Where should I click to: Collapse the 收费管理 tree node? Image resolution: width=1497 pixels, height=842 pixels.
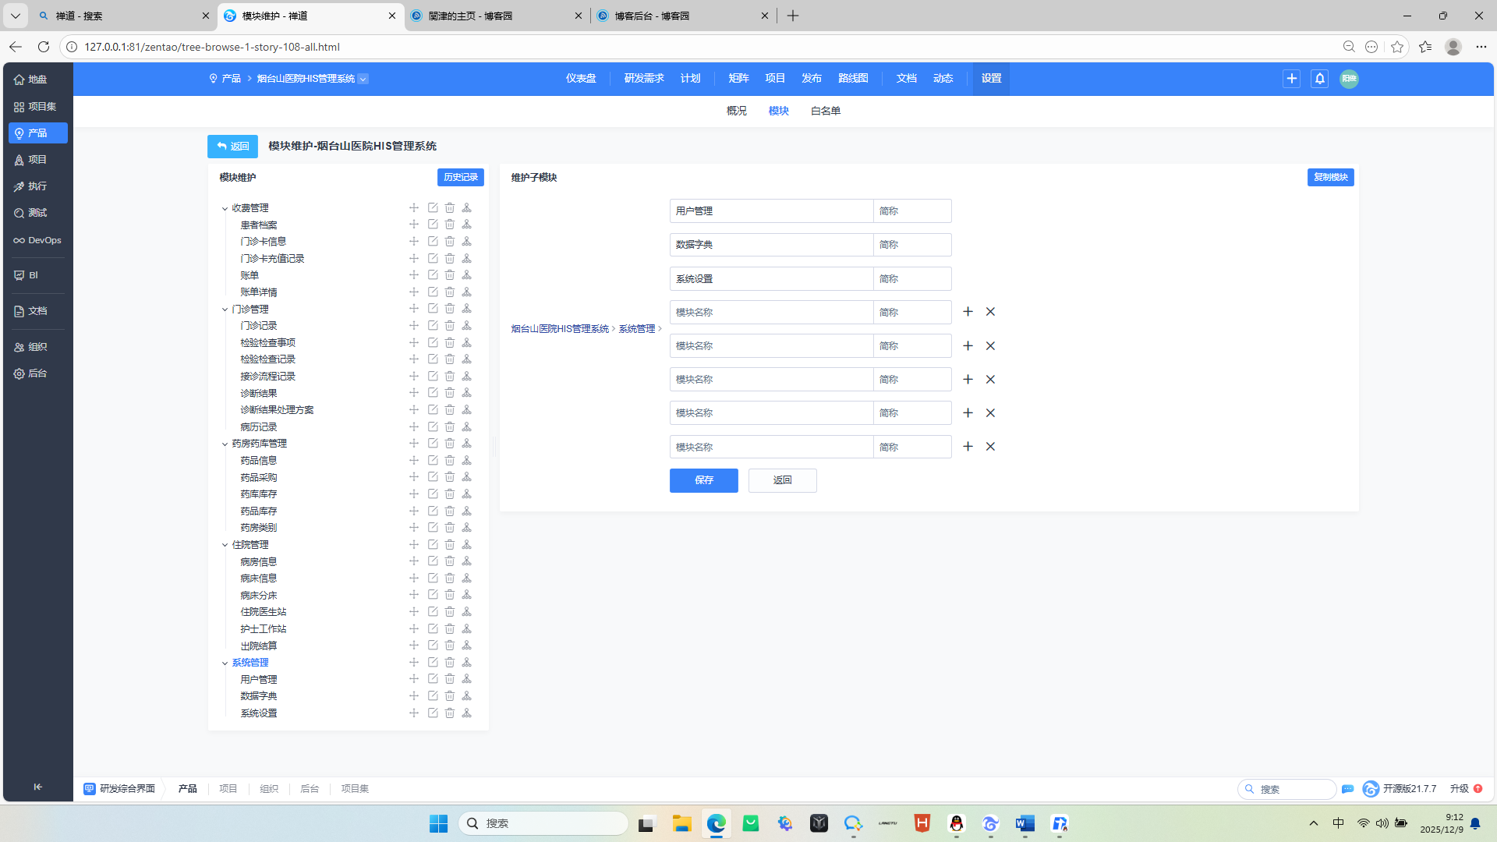[225, 208]
